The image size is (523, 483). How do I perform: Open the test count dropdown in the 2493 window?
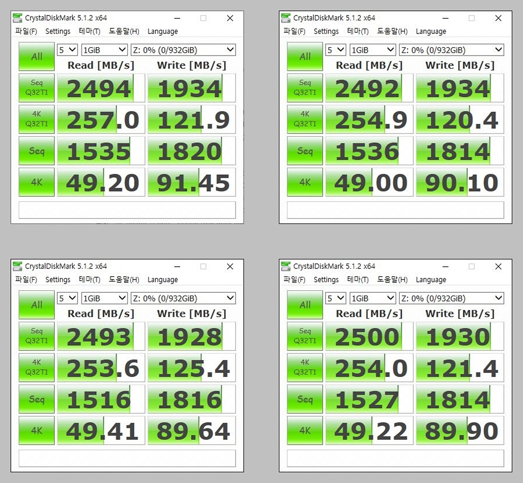pos(68,298)
